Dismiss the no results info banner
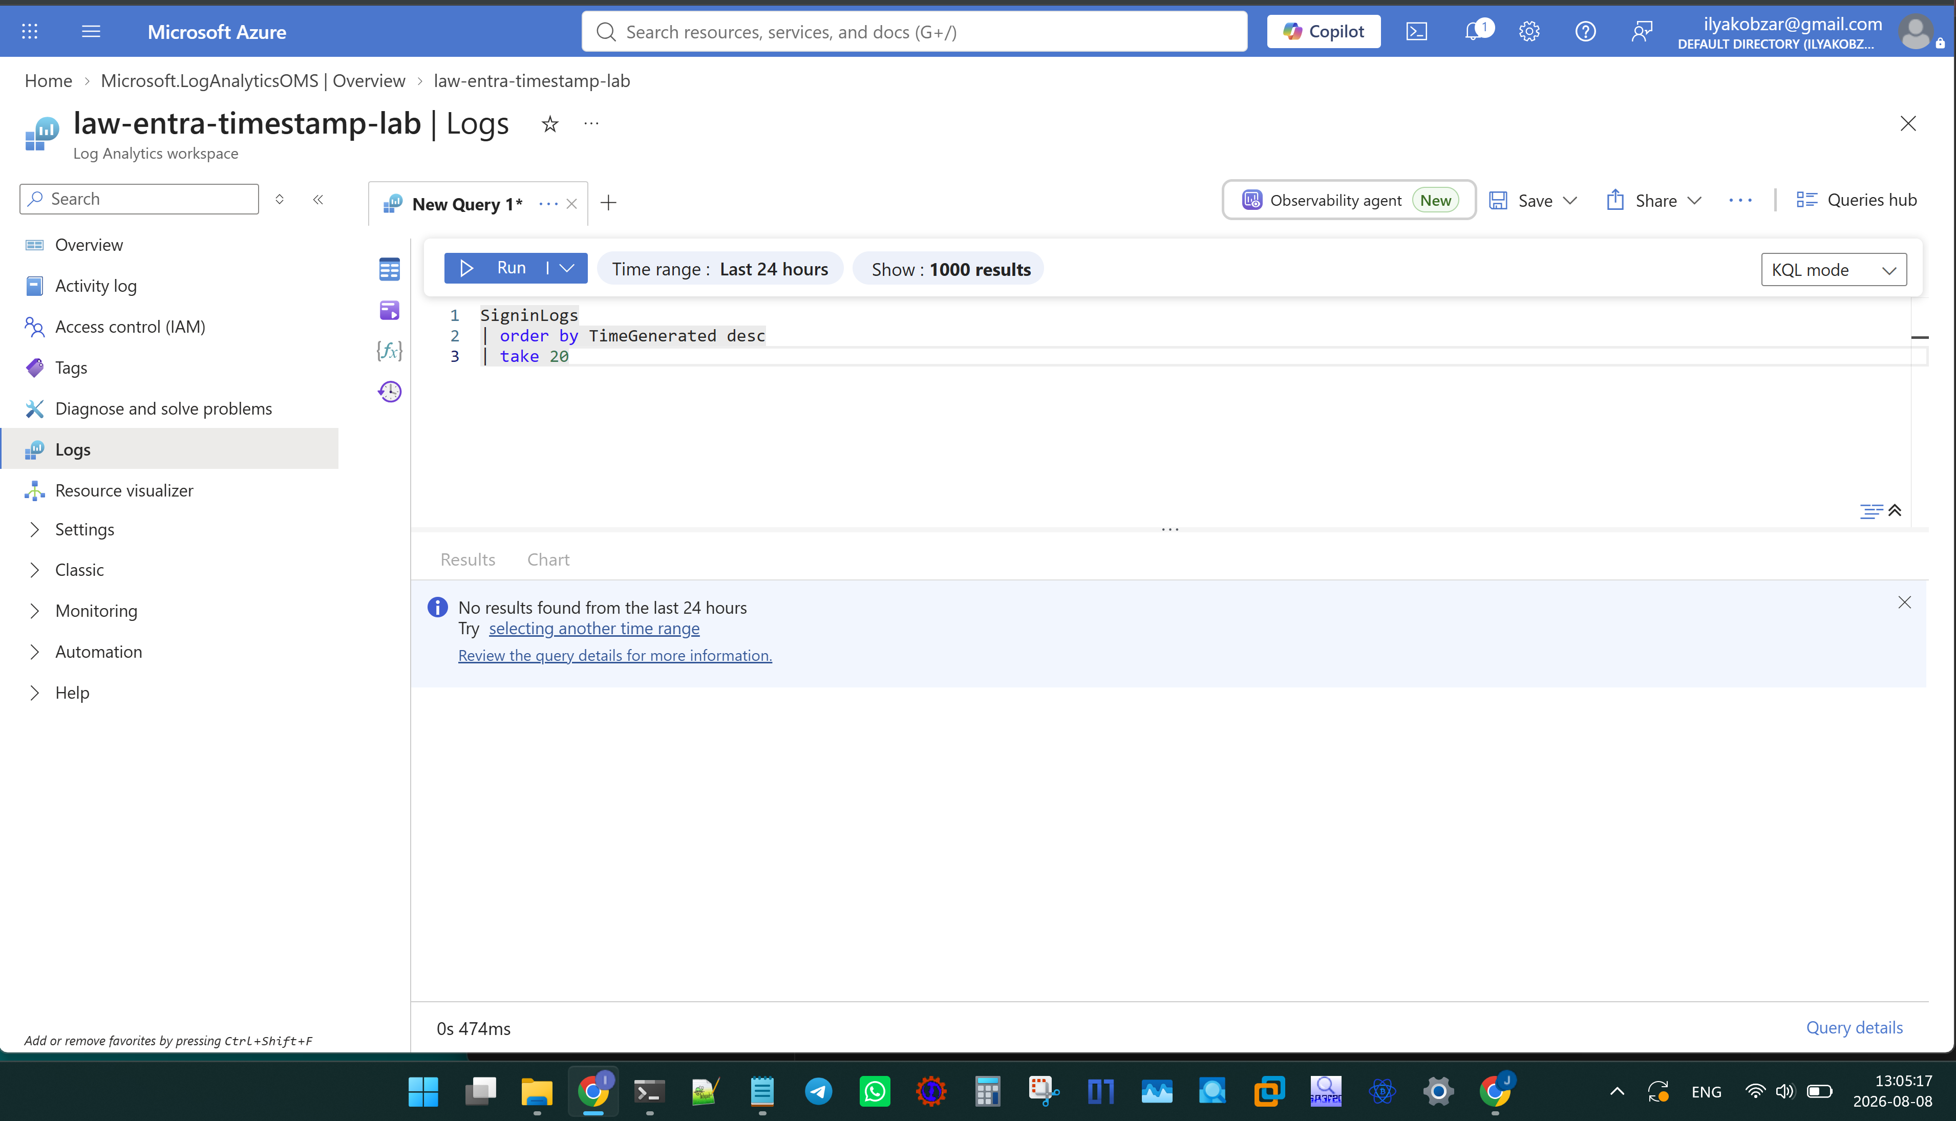1956x1121 pixels. coord(1904,602)
